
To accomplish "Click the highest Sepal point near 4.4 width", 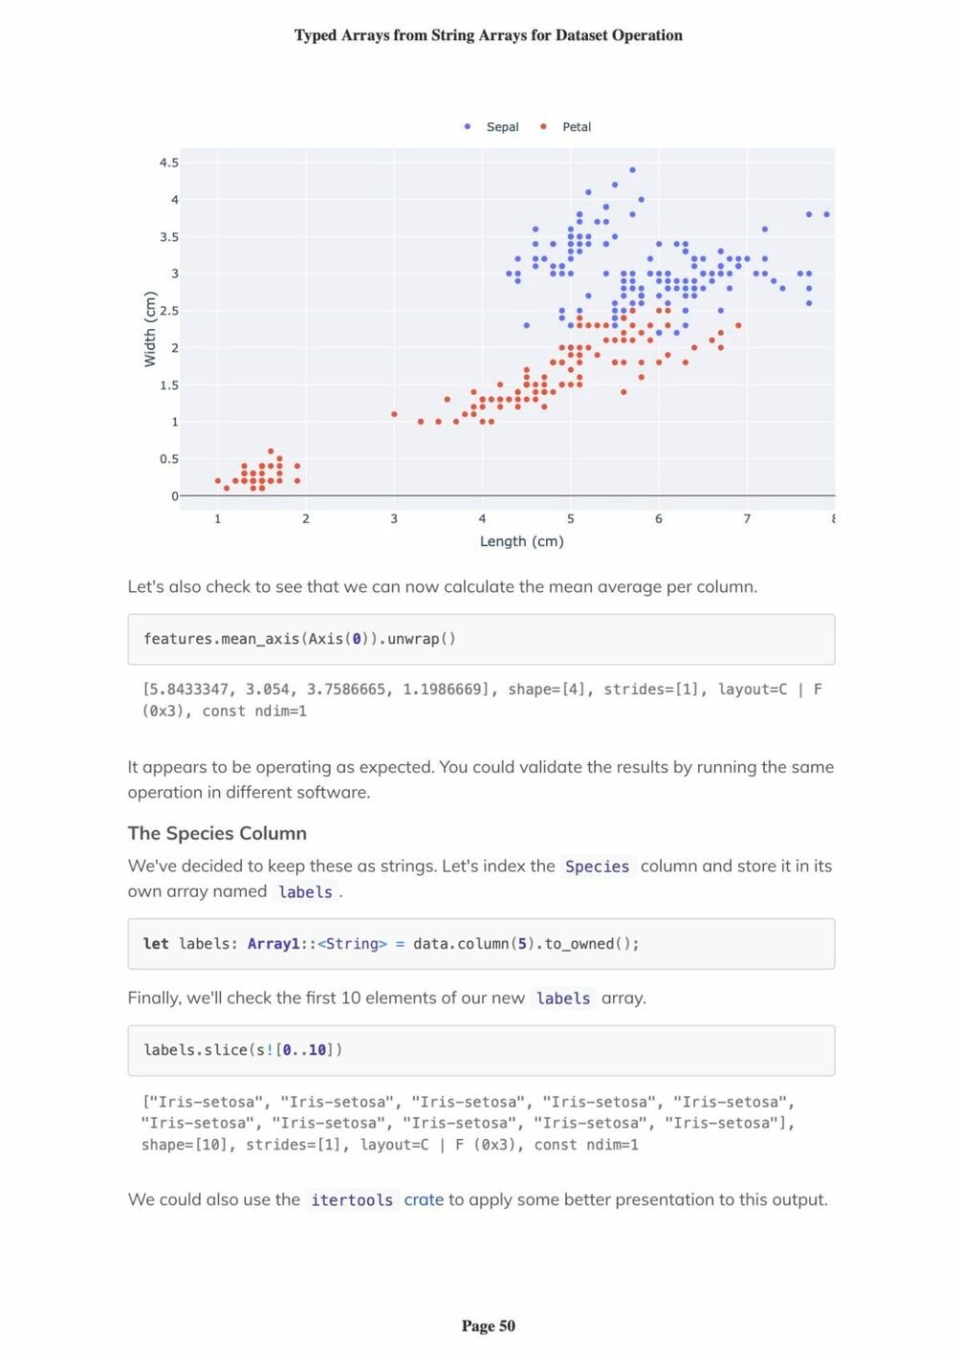I will pyautogui.click(x=632, y=170).
